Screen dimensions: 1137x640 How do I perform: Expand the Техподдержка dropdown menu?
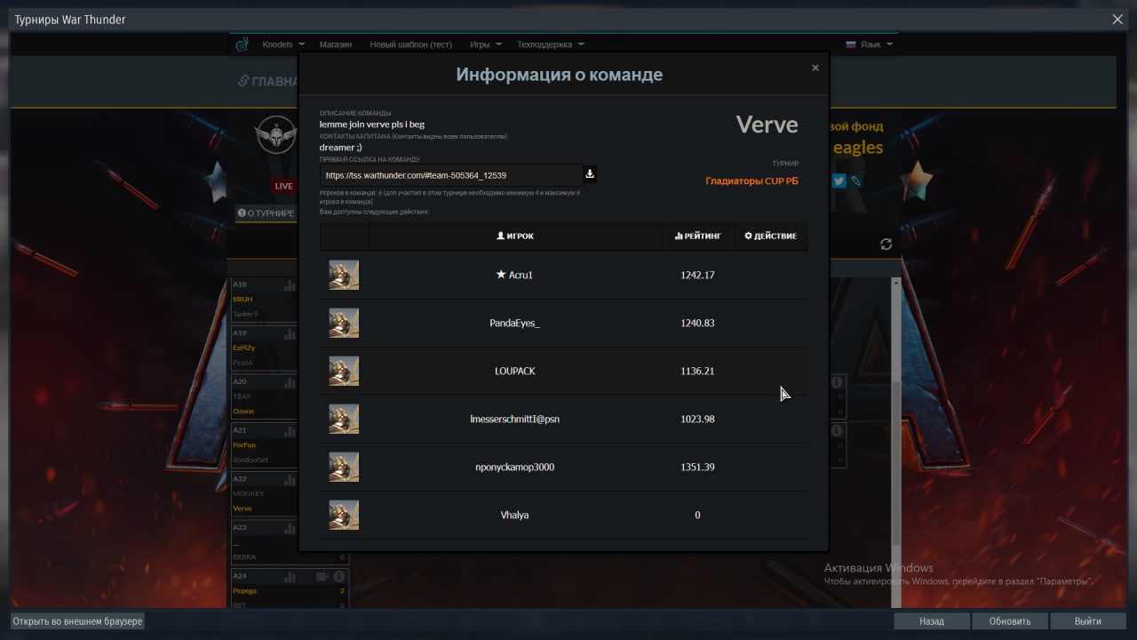[x=551, y=44]
